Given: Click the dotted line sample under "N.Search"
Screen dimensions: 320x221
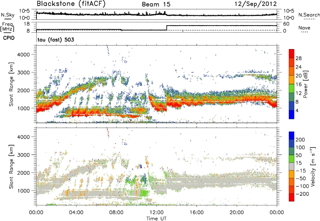Looking at the screenshot, I should (x=310, y=19).
